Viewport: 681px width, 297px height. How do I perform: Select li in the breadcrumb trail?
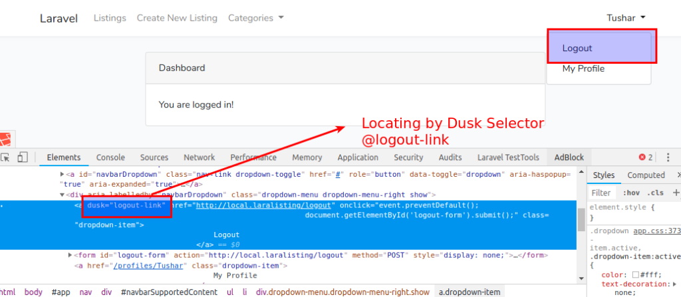245,292
